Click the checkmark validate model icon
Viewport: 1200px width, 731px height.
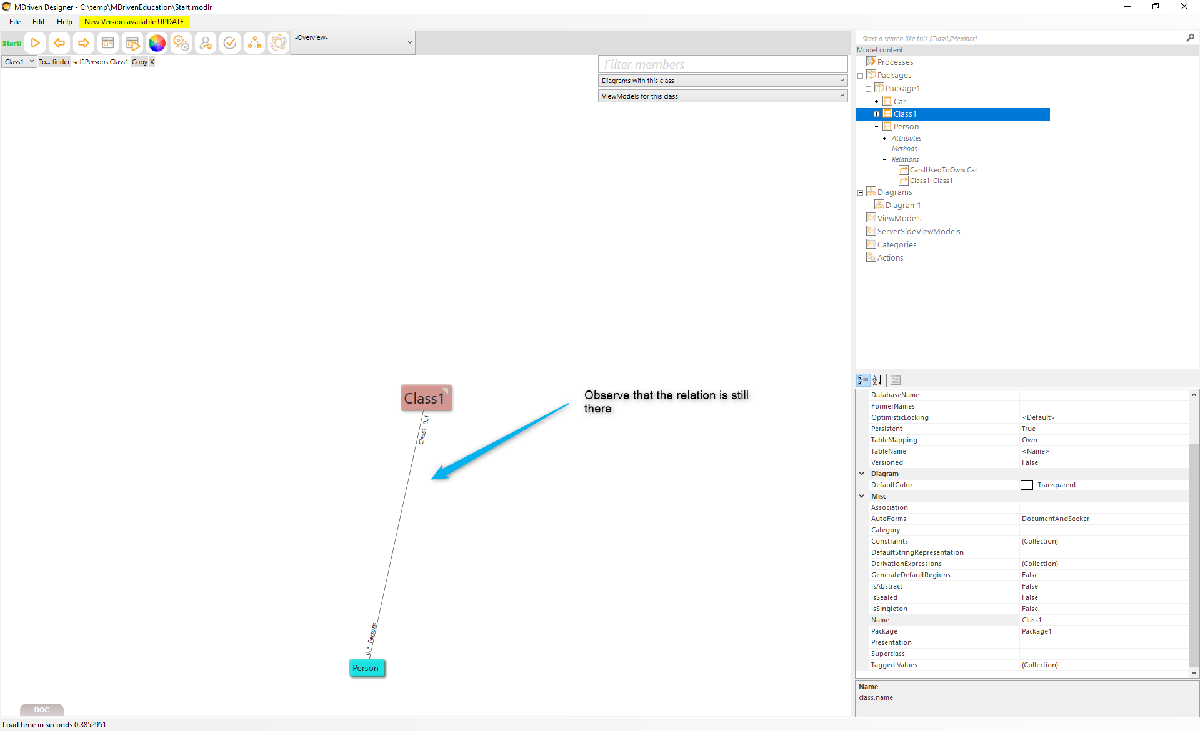(230, 43)
